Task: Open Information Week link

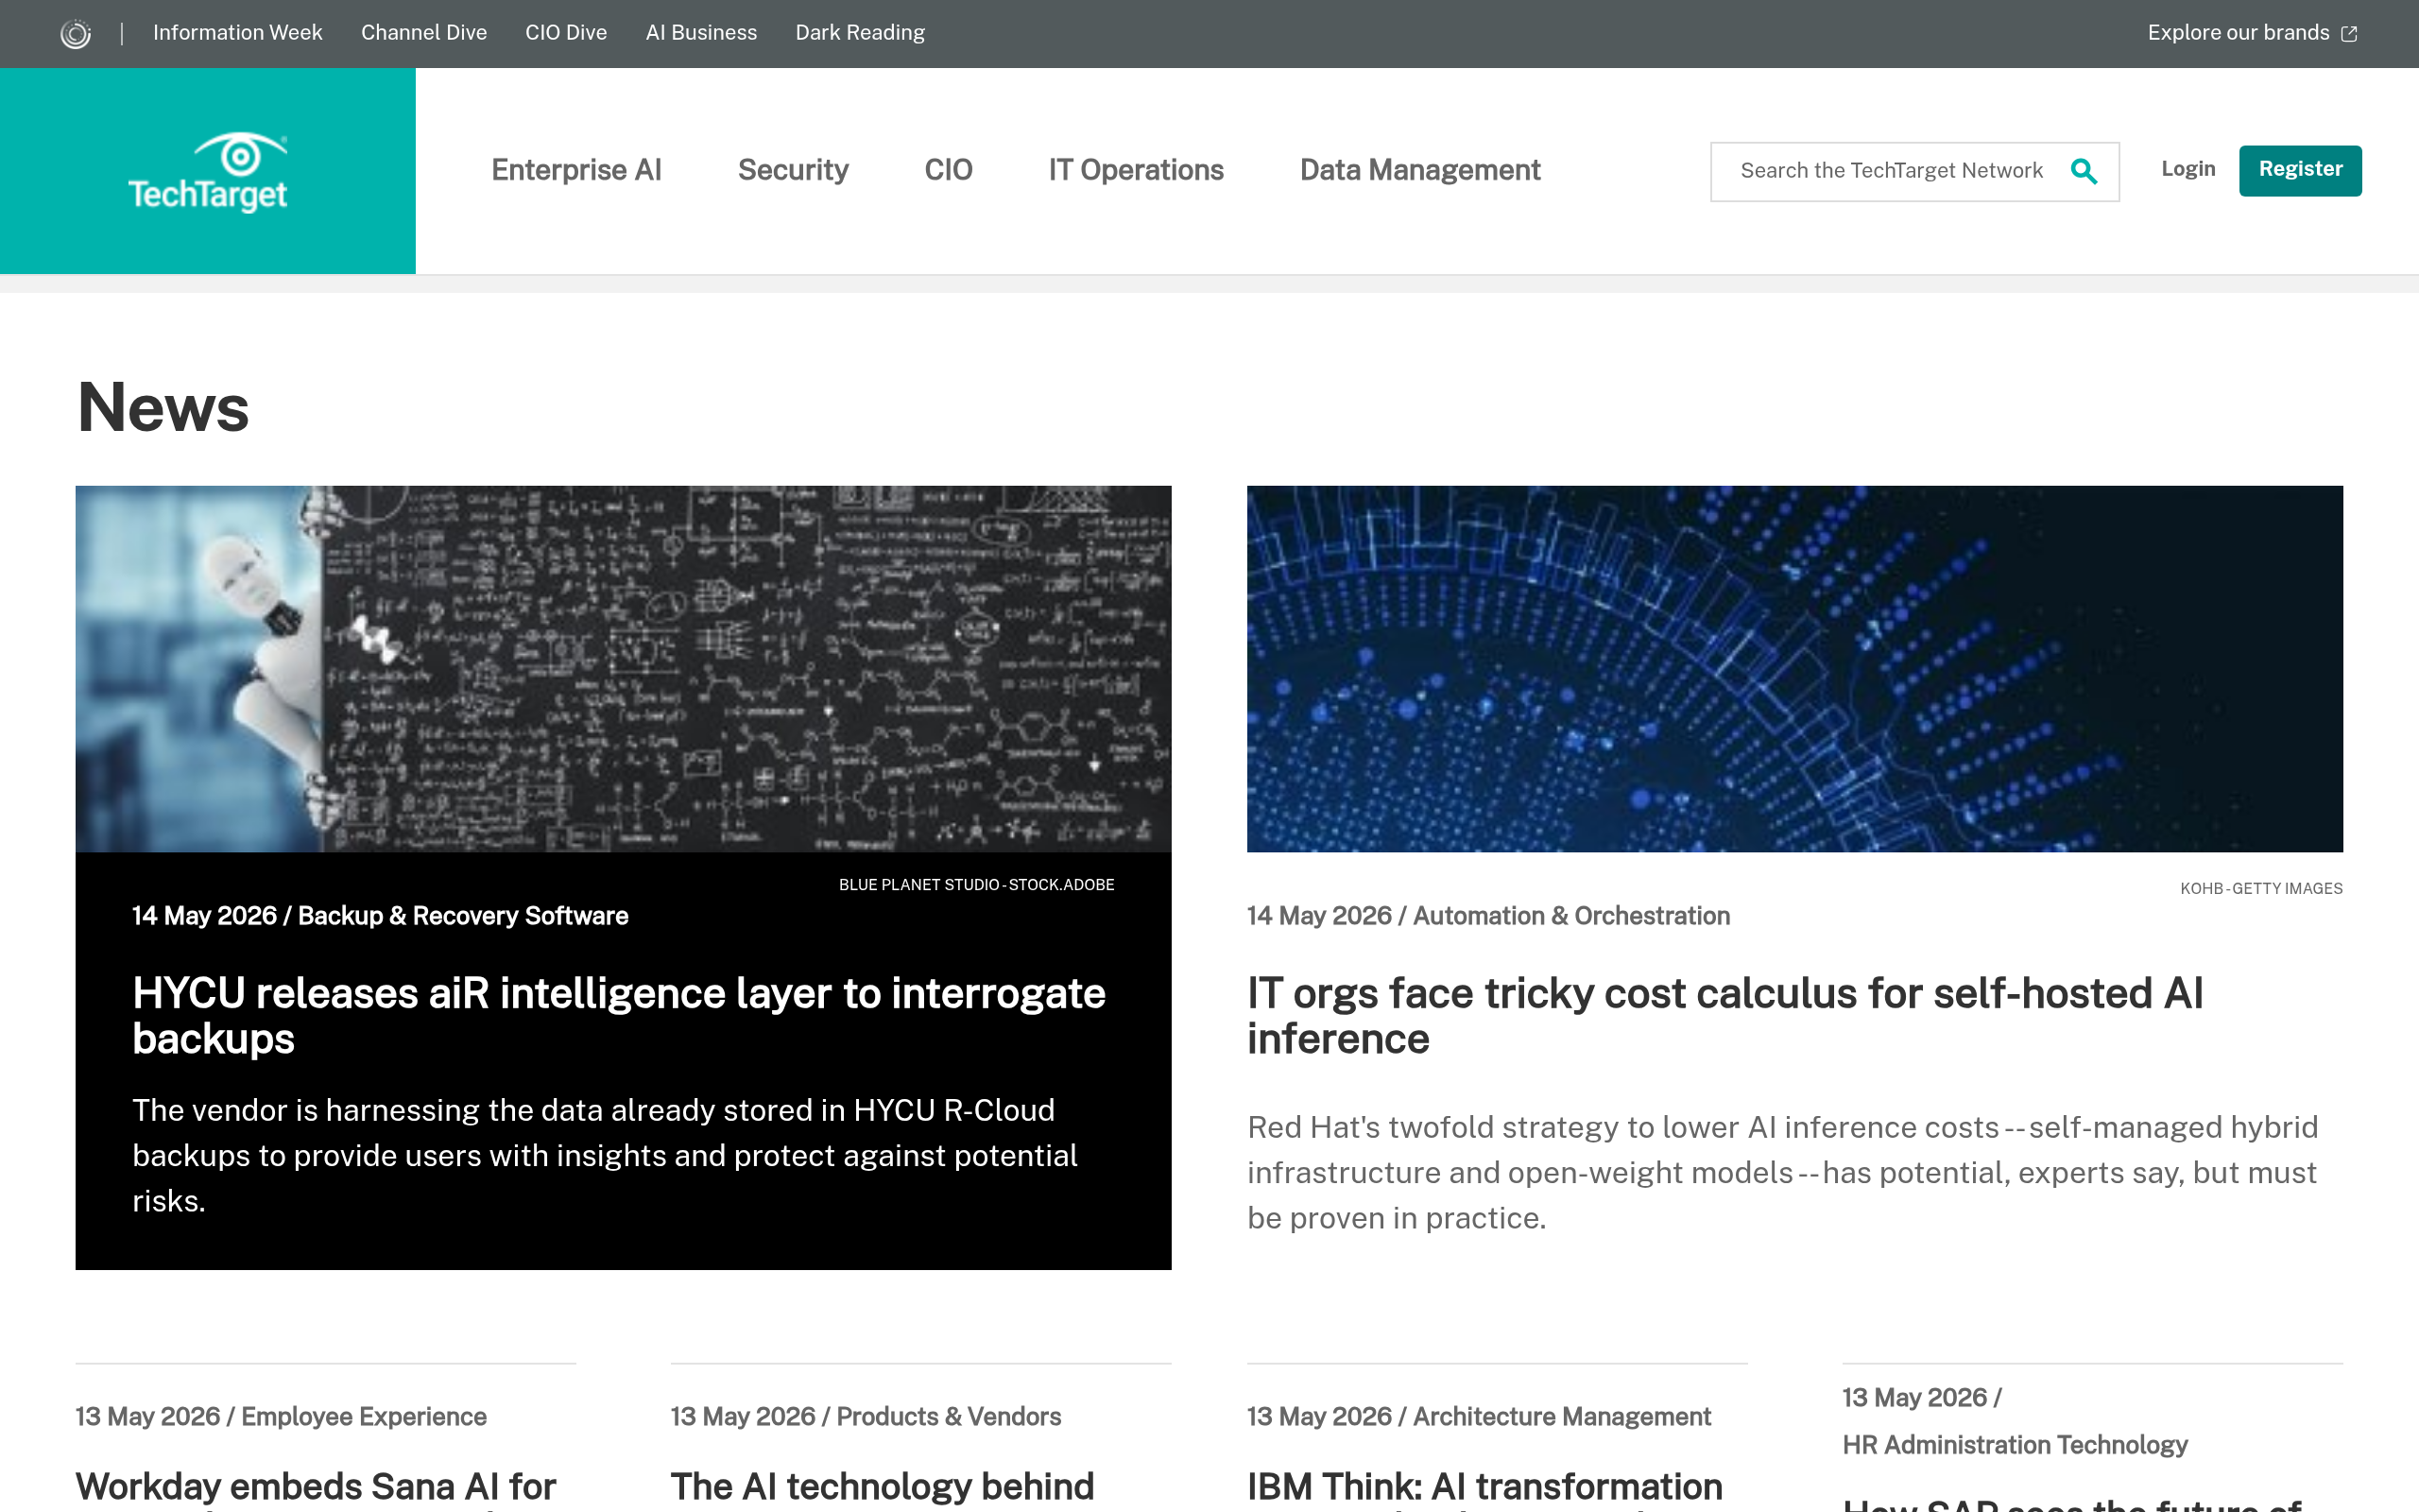Action: coord(238,33)
